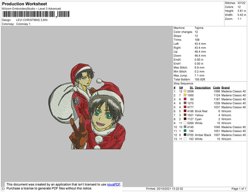Click the Trims value "108"

(197, 40)
